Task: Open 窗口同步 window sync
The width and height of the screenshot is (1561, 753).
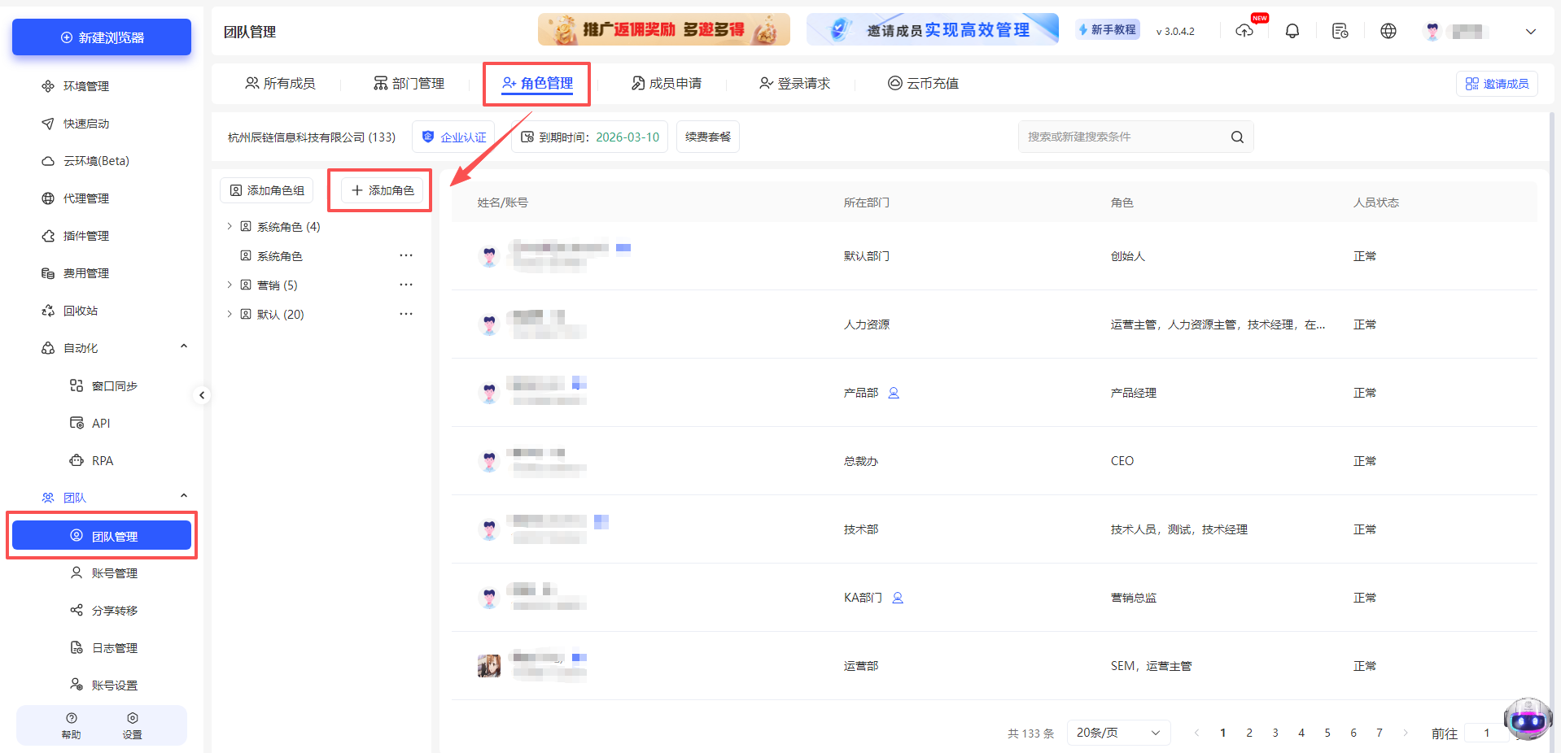Action: [112, 385]
